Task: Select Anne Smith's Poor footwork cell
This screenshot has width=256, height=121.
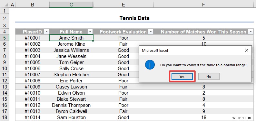Action: pos(123,38)
